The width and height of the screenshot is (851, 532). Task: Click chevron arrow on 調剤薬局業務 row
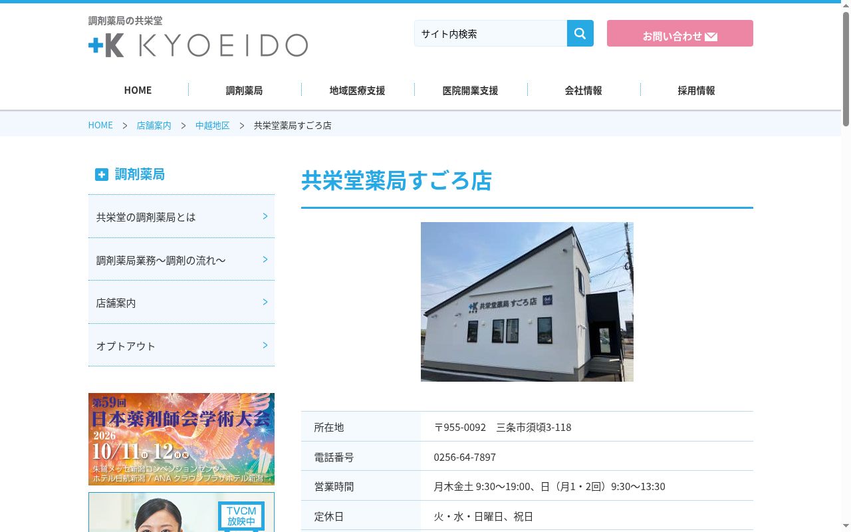click(x=265, y=259)
